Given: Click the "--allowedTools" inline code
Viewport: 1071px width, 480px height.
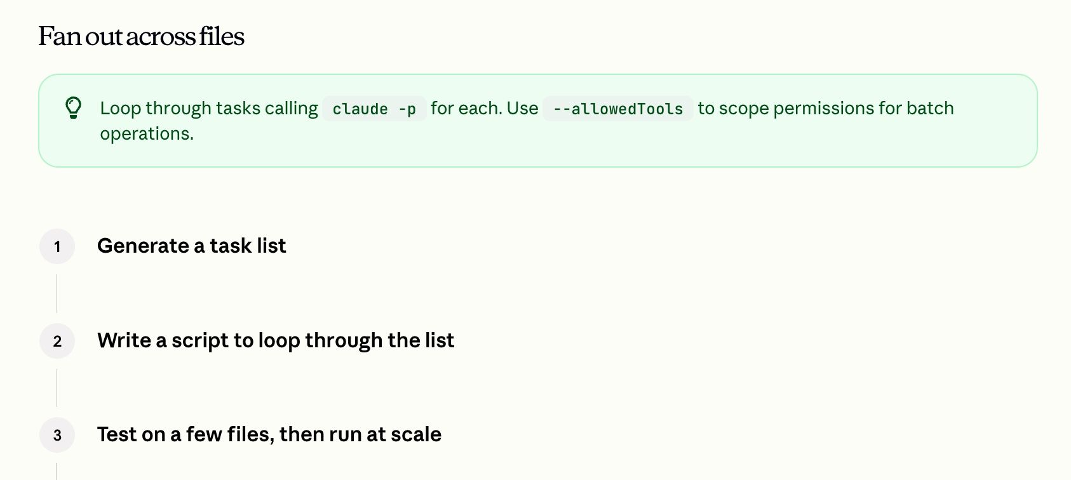Looking at the screenshot, I should tap(618, 109).
